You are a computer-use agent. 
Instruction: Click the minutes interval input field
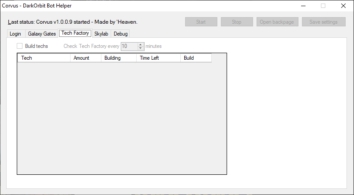tap(129, 46)
